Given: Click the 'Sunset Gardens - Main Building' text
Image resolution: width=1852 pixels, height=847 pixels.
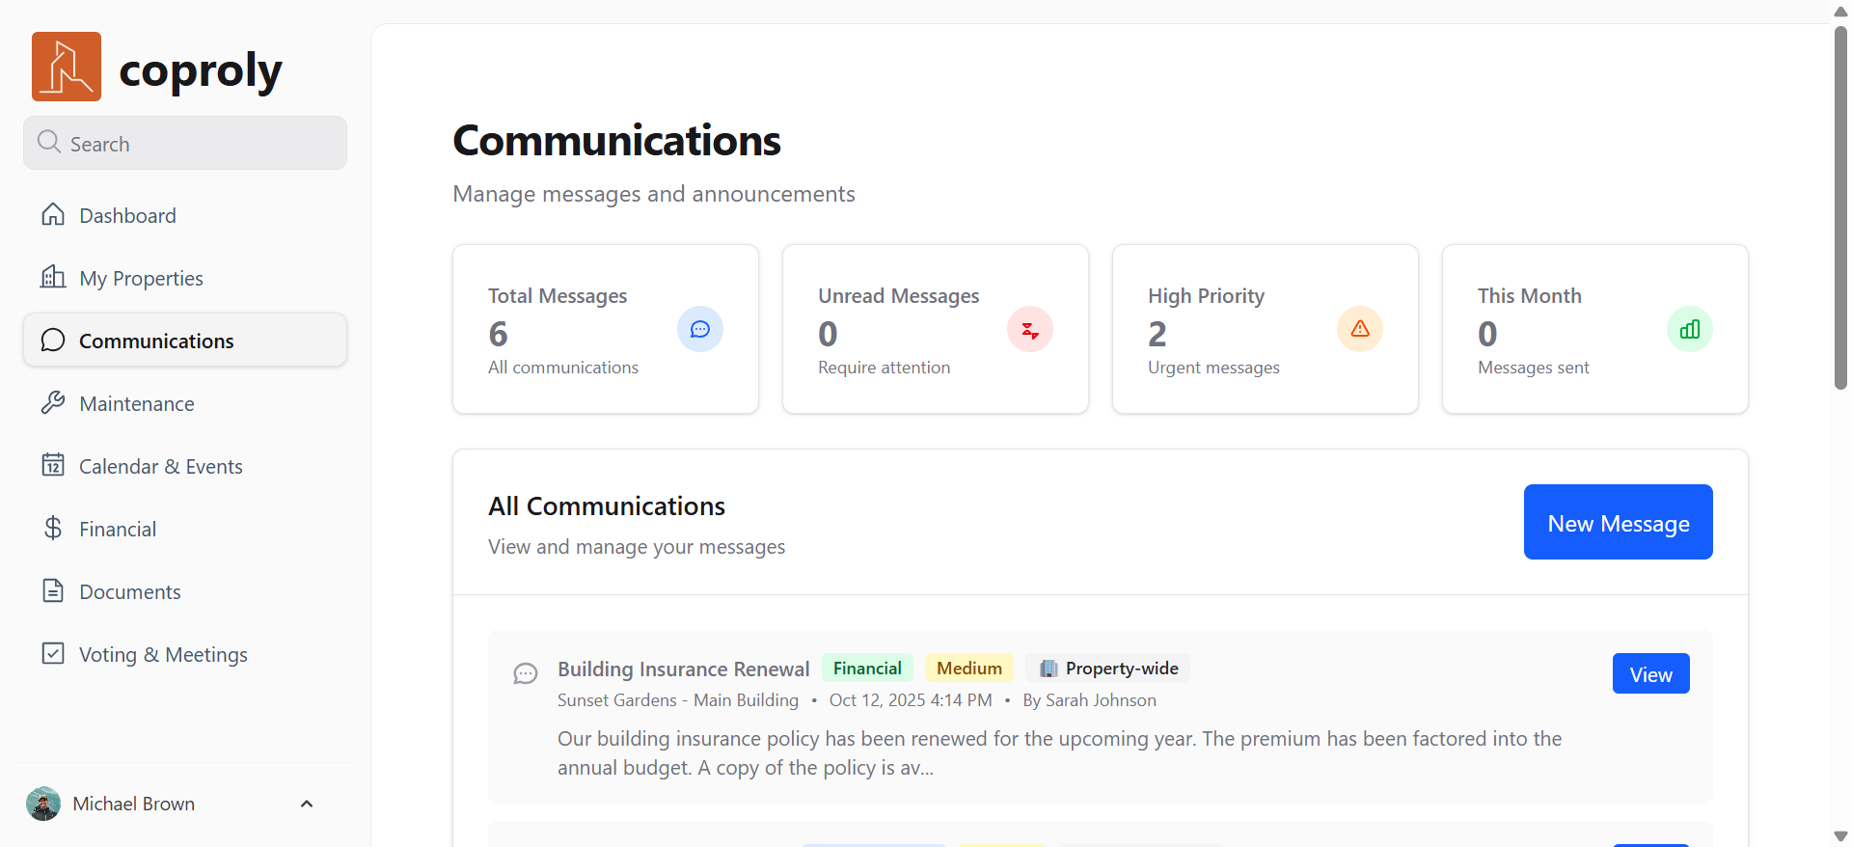Looking at the screenshot, I should pyautogui.click(x=678, y=699).
